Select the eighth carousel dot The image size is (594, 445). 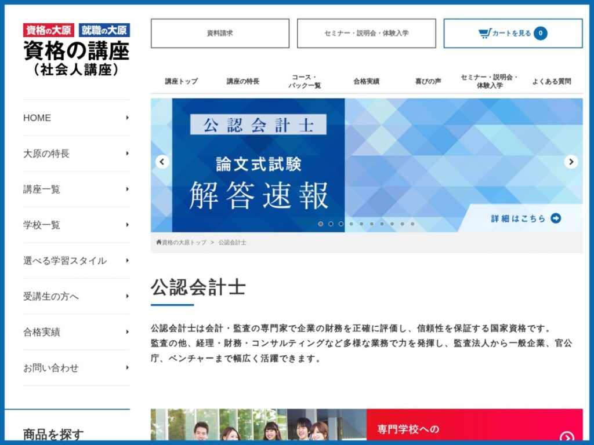pos(392,224)
